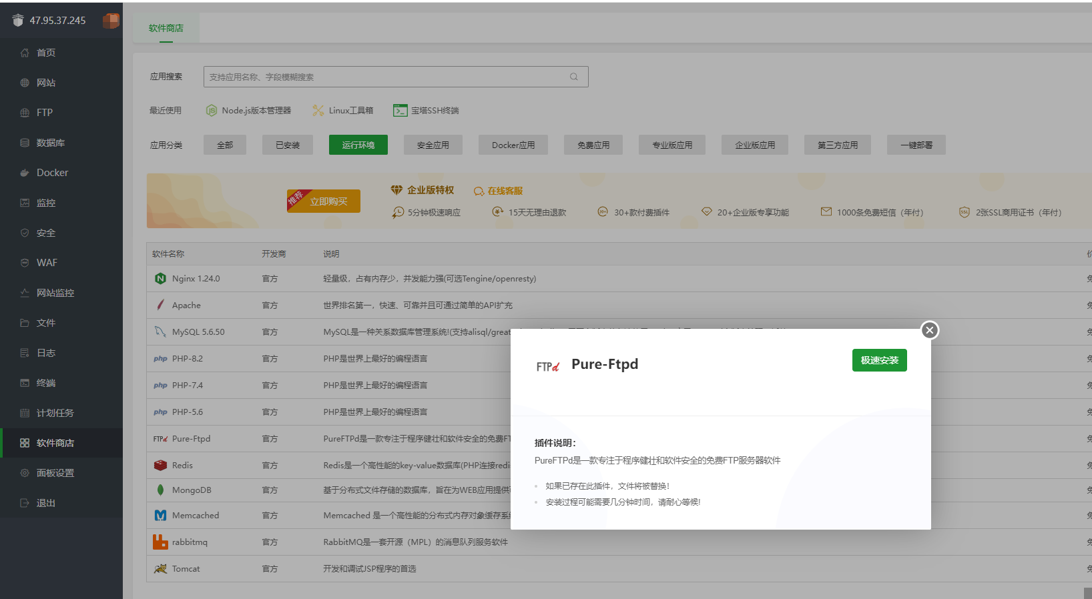Click the MySQL 5.6.50 row name
The height and width of the screenshot is (599, 1092).
coord(198,332)
